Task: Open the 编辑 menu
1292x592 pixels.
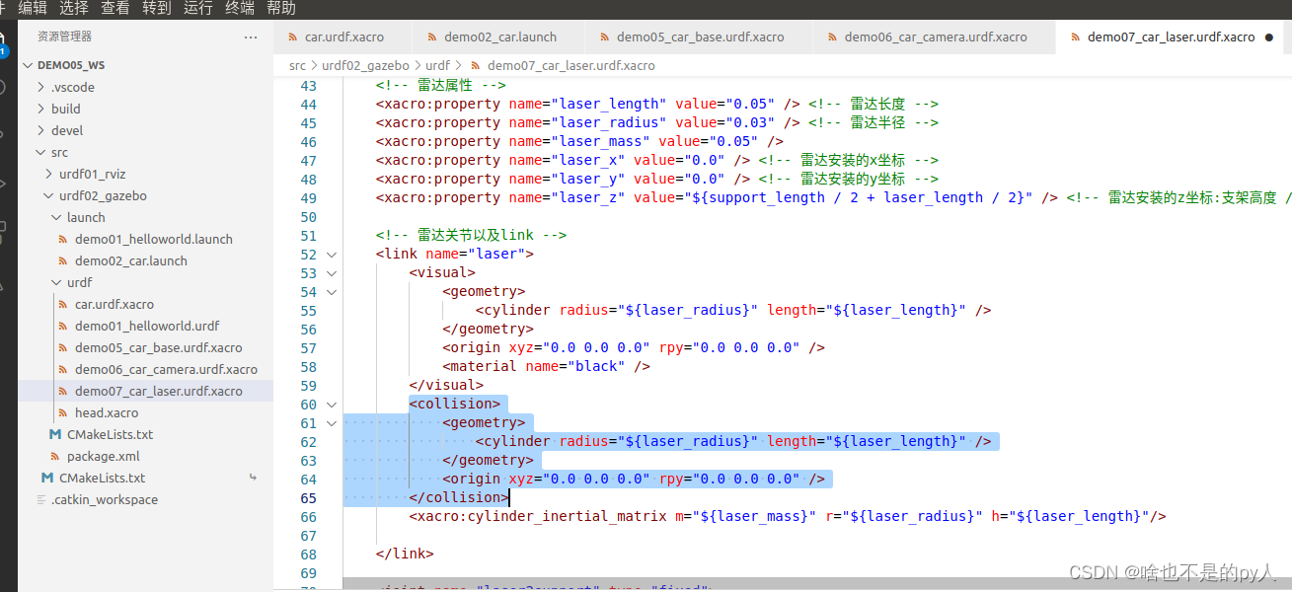Action: [33, 8]
